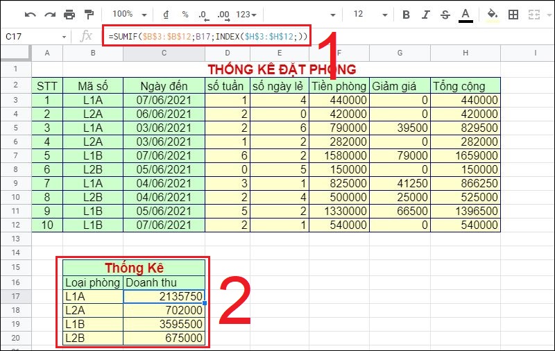
Task: Click the Print icon
Action: click(x=69, y=15)
